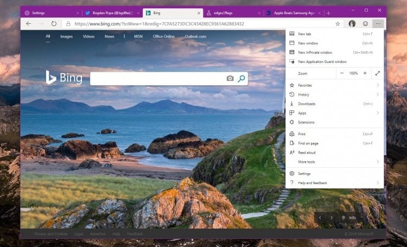This screenshot has height=247, width=407.
Task: Expand the Favorites submenu
Action: tap(335, 85)
